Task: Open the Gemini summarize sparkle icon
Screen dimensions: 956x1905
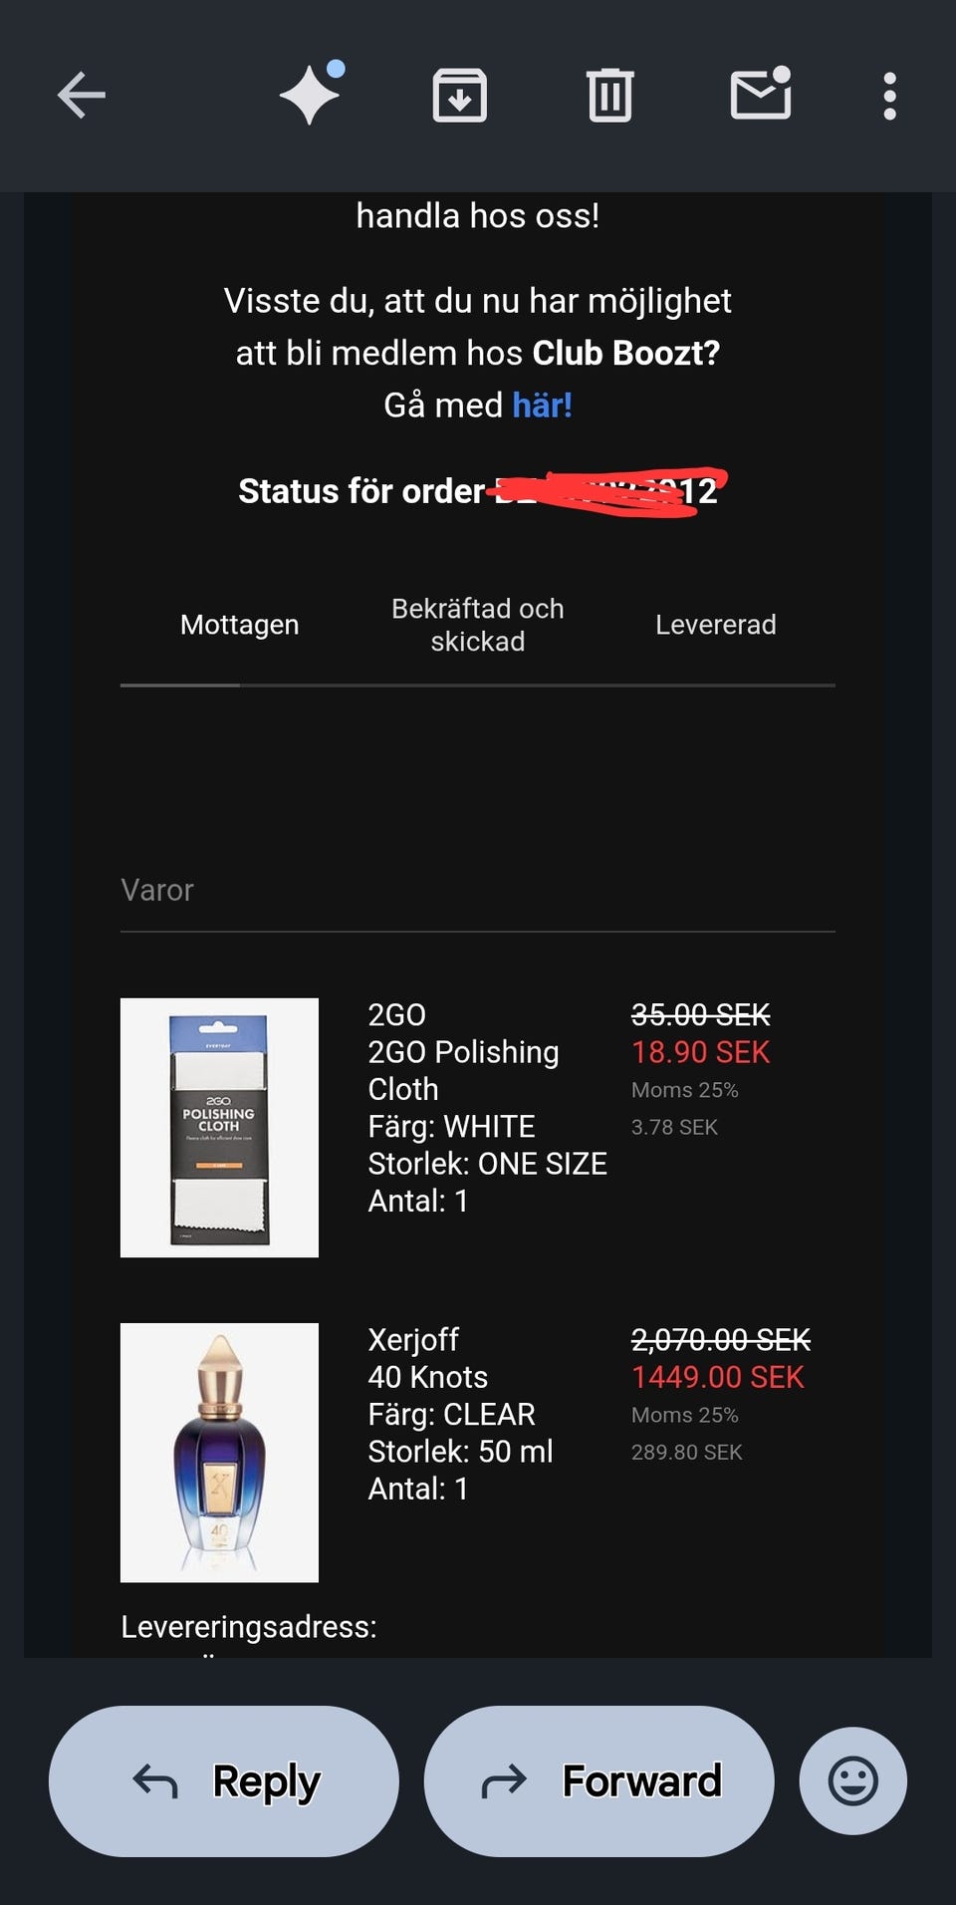Action: tap(311, 96)
